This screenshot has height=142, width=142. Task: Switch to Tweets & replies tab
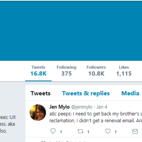pyautogui.click(x=86, y=93)
